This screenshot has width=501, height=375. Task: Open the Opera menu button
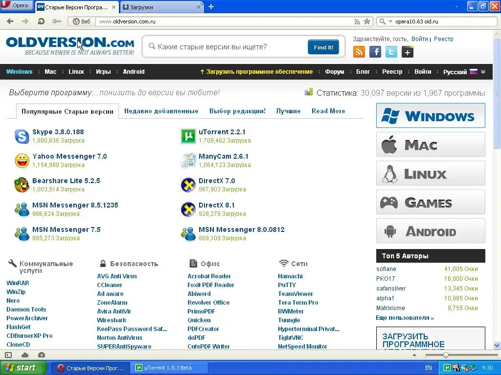[17, 5]
